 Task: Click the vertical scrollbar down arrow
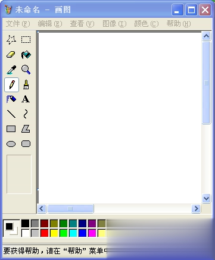tap(206, 198)
